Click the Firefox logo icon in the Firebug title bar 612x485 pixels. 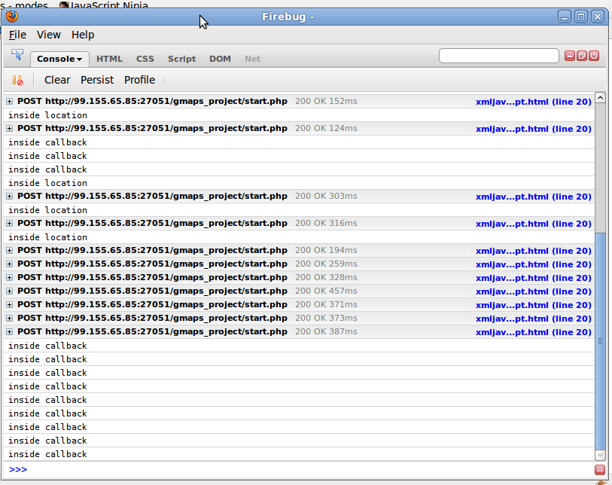(12, 17)
